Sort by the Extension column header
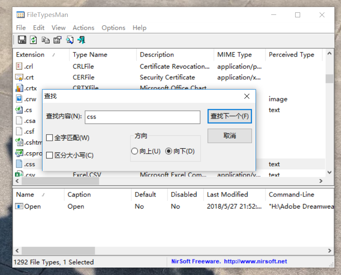This screenshot has height=275, width=341. (x=41, y=55)
